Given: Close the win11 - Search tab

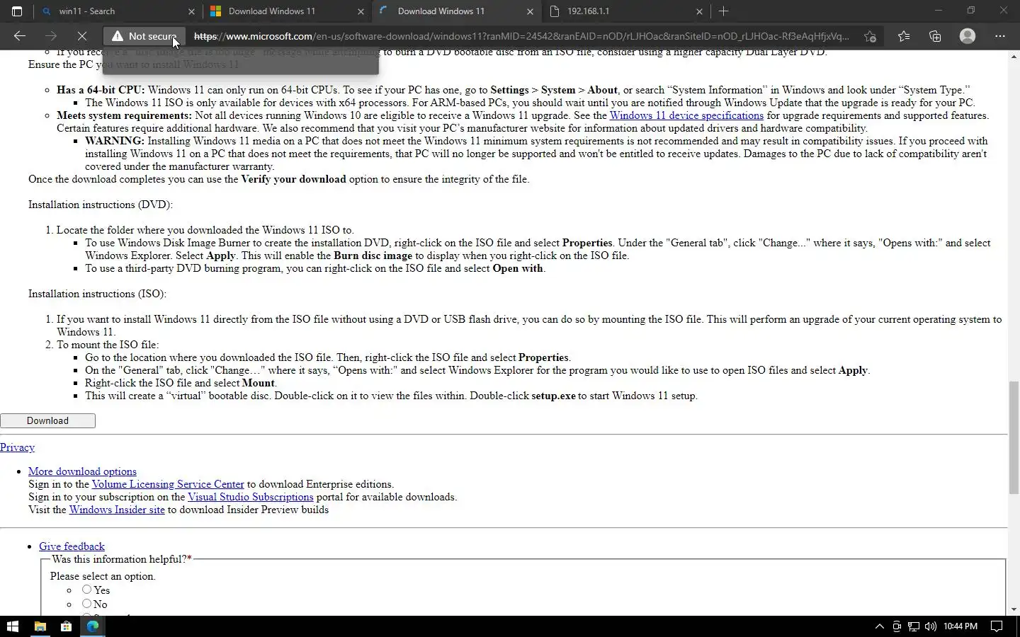Looking at the screenshot, I should click(191, 11).
